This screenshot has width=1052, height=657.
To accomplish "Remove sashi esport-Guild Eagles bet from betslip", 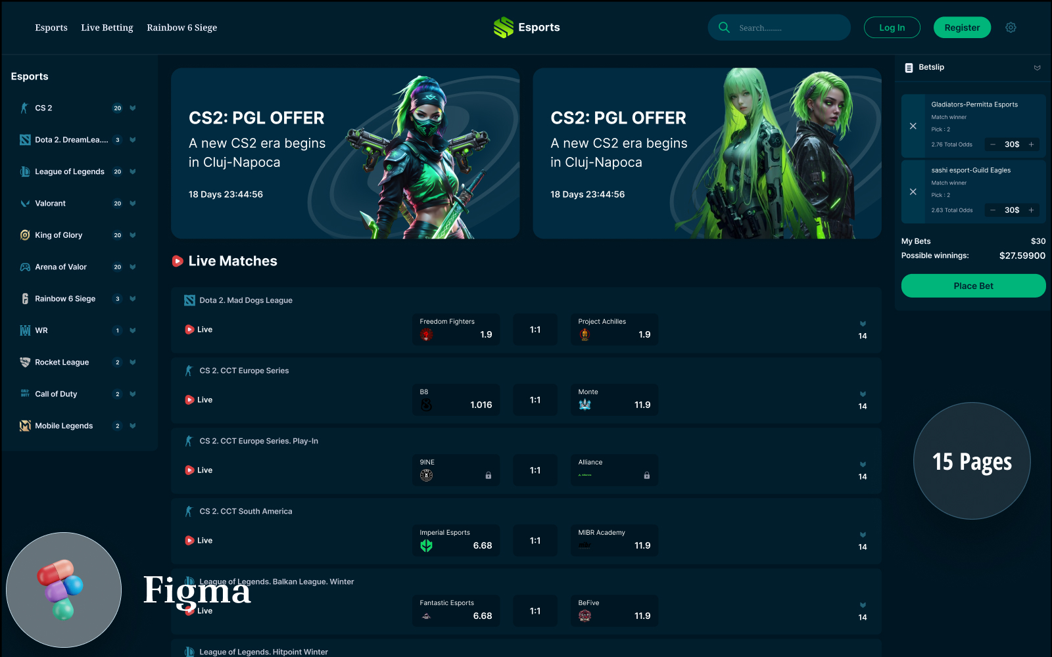I will pos(913,192).
